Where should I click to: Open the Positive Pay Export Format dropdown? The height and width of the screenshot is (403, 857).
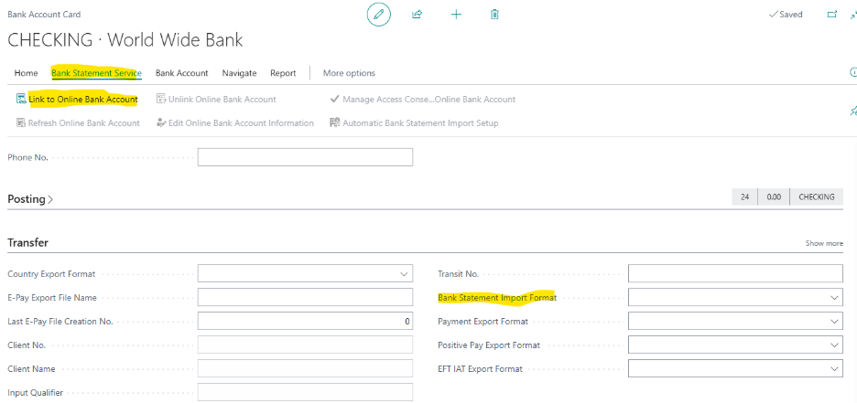point(834,345)
